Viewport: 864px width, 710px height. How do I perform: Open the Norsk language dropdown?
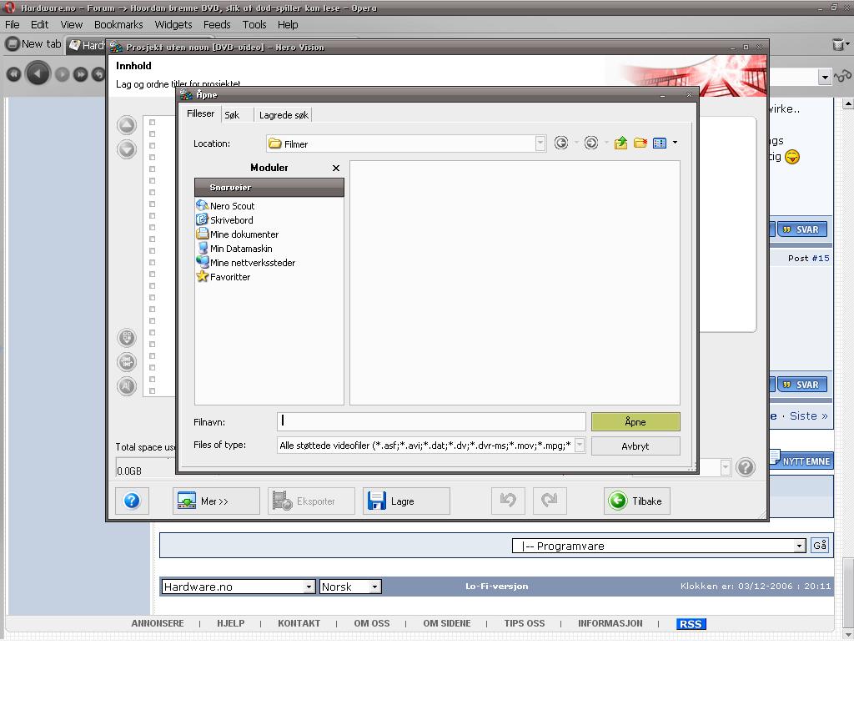[374, 587]
